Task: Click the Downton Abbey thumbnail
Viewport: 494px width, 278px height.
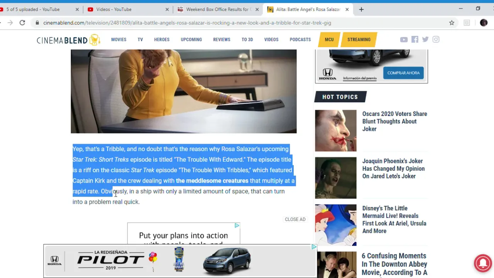Action: point(336,265)
